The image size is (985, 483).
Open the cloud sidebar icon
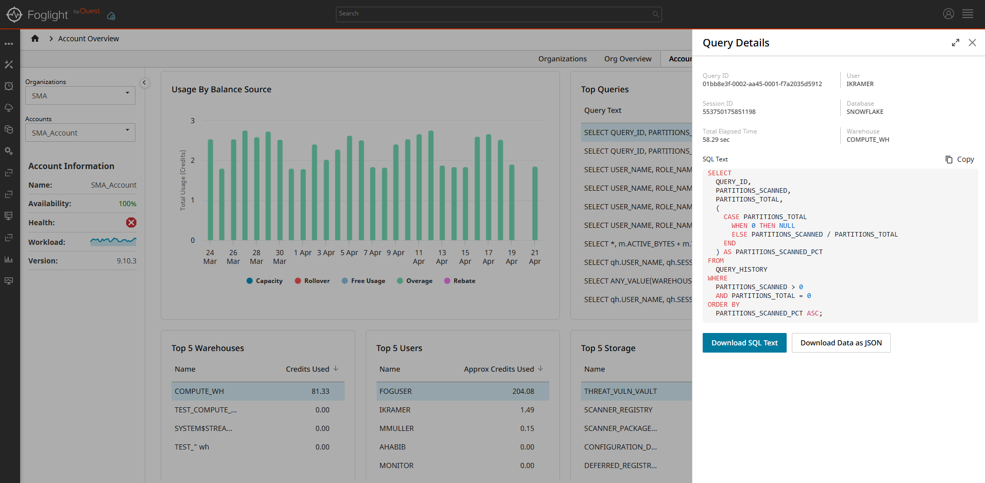coord(9,108)
